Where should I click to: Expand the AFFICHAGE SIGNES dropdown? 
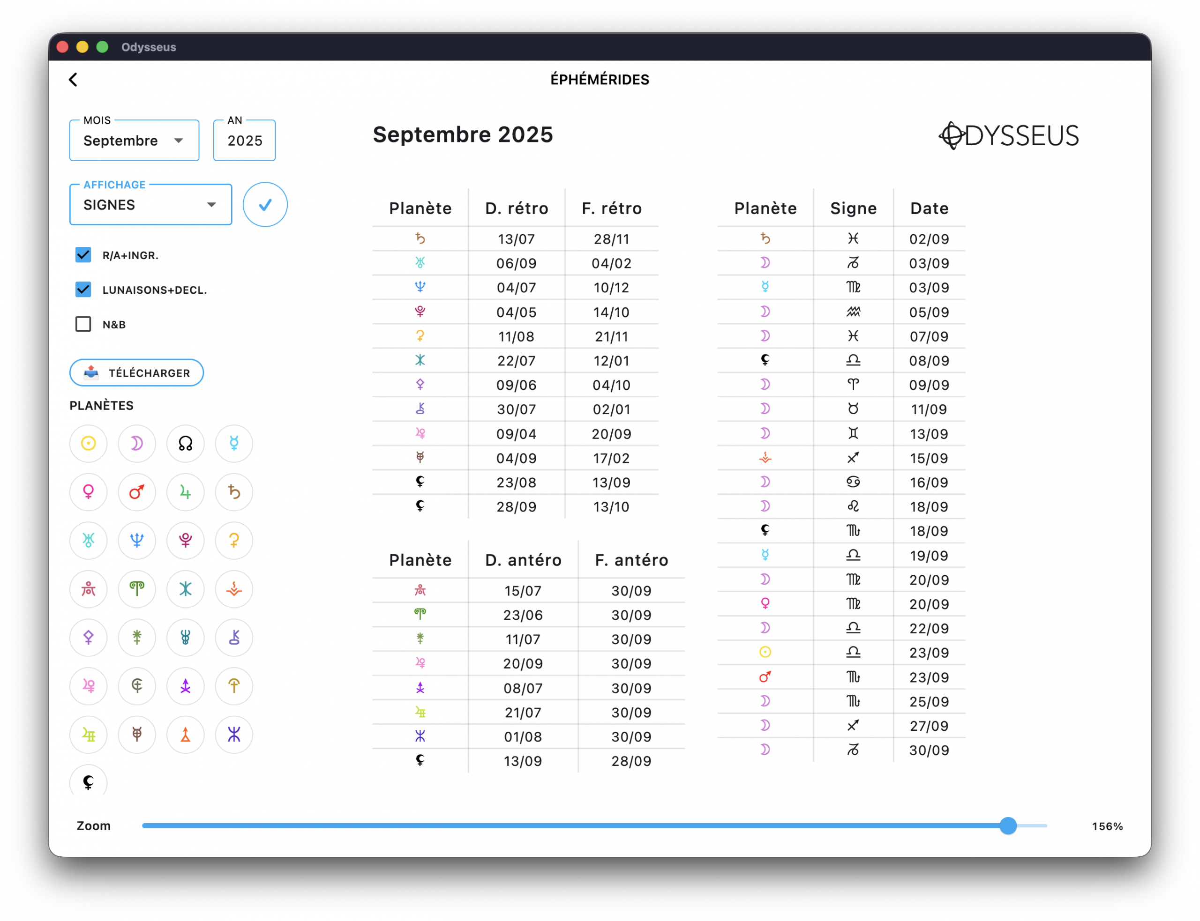(150, 205)
